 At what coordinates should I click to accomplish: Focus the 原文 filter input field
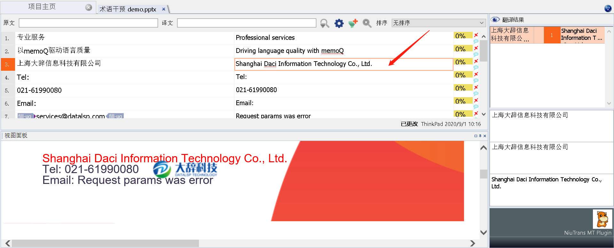click(88, 23)
